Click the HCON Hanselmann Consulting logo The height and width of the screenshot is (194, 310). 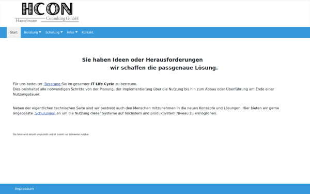47,12
